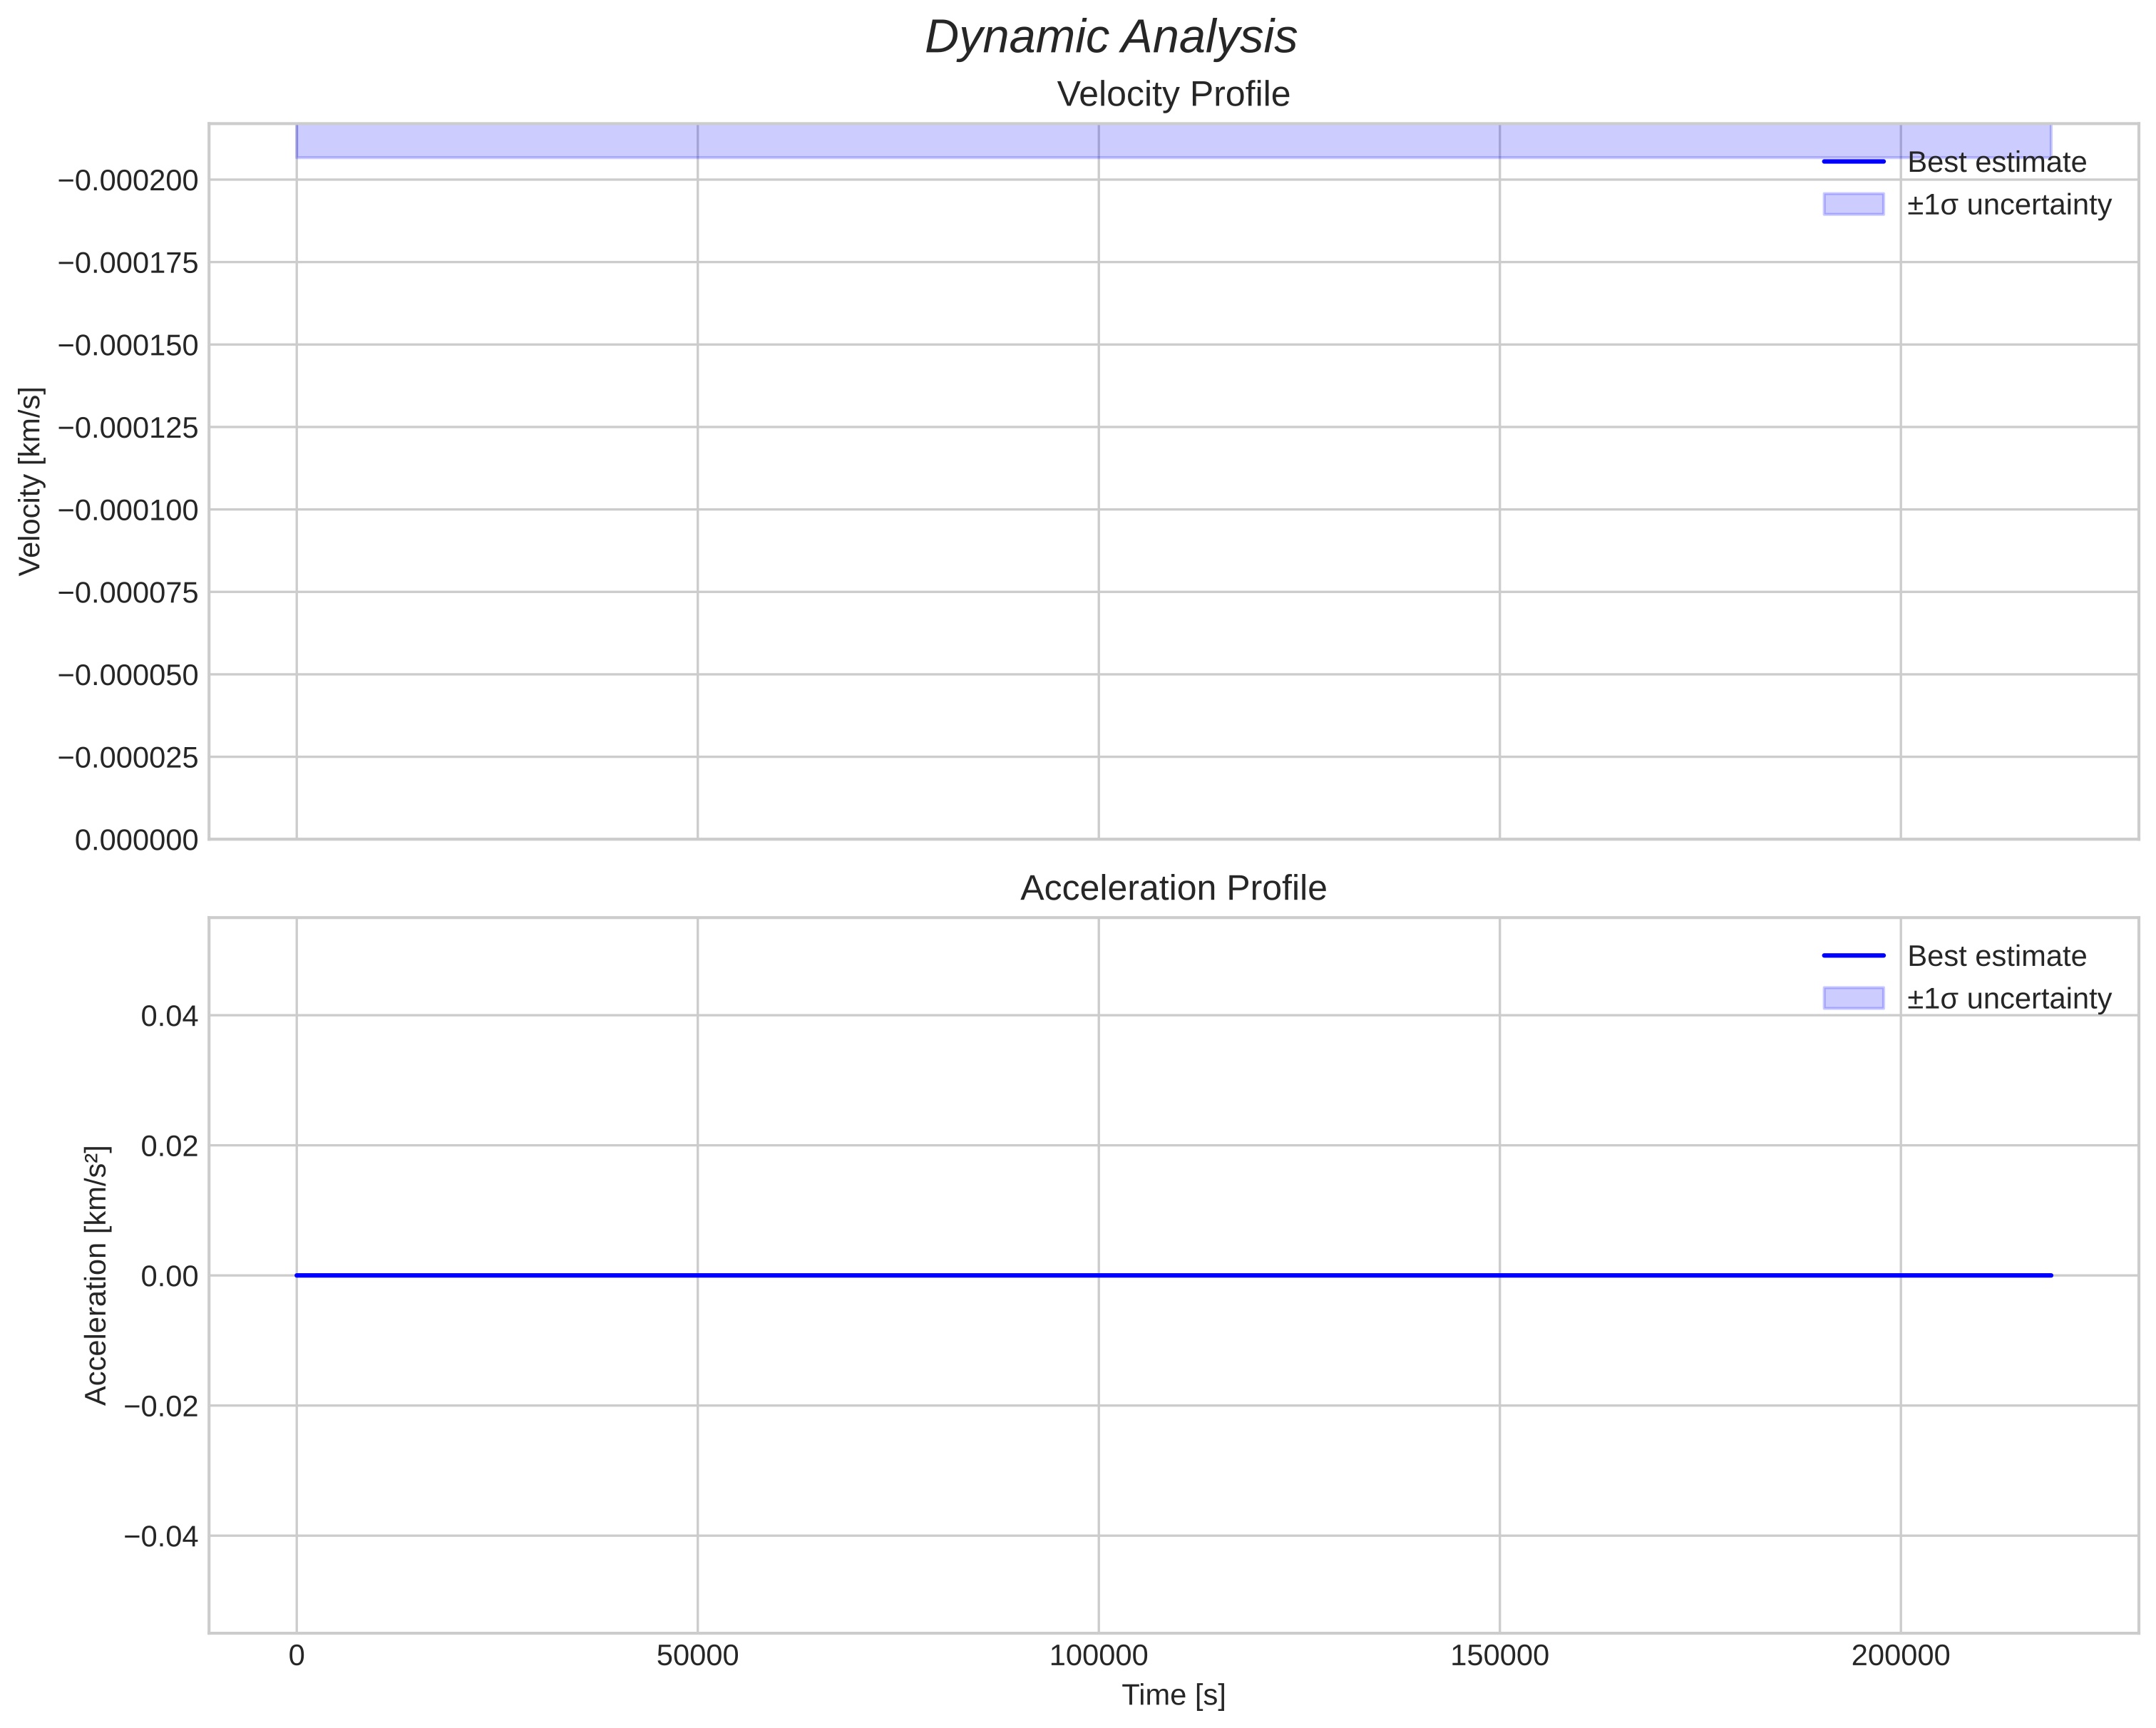Screen dimensions: 2156x1728
Task: Click the −0.000100 velocity tick label
Action: tap(128, 510)
